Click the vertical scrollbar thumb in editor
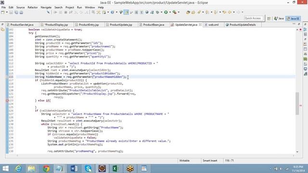 (x=297, y=103)
